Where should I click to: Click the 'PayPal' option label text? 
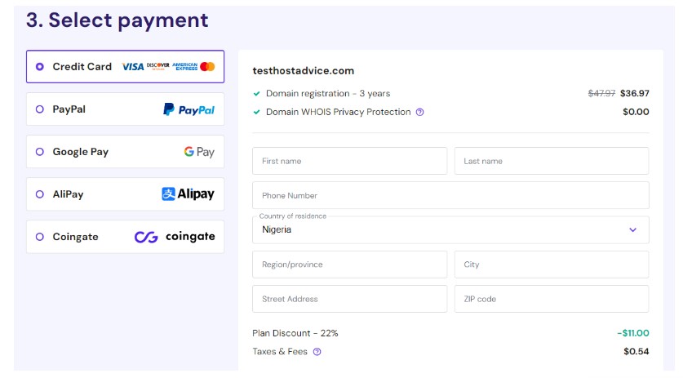pos(69,109)
